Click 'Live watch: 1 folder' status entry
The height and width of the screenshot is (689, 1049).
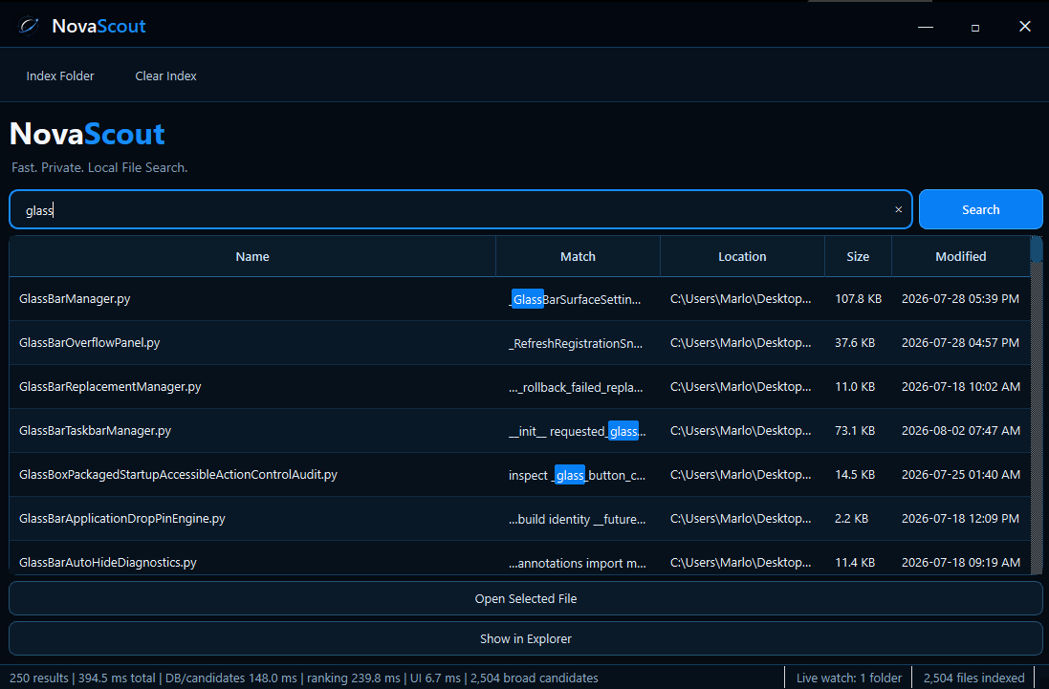[849, 678]
